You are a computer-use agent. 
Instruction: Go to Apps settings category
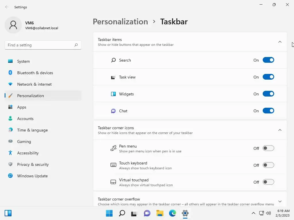click(43, 107)
